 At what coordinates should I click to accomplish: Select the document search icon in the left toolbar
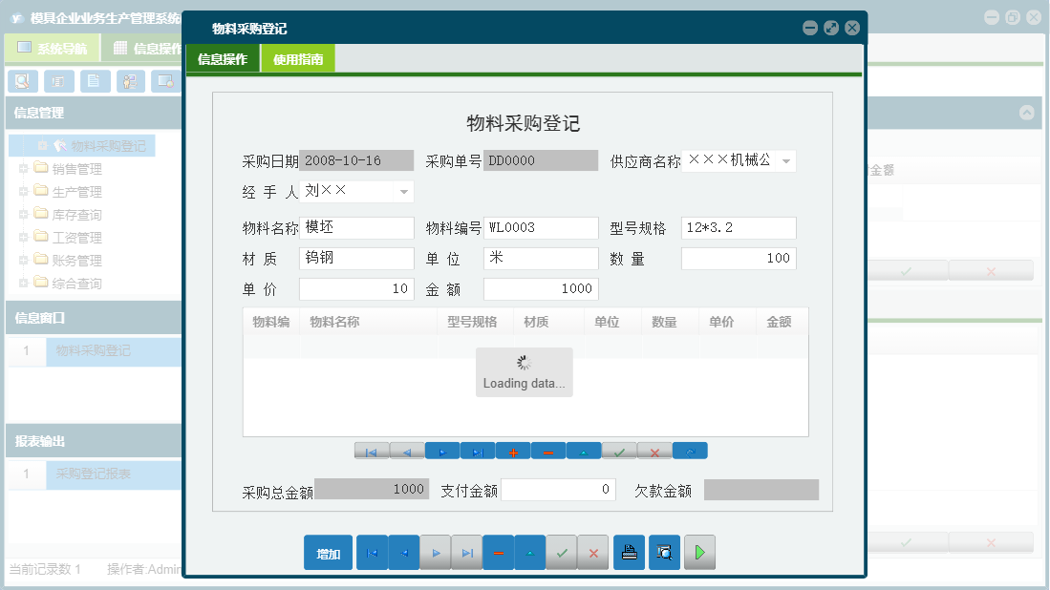click(x=22, y=81)
